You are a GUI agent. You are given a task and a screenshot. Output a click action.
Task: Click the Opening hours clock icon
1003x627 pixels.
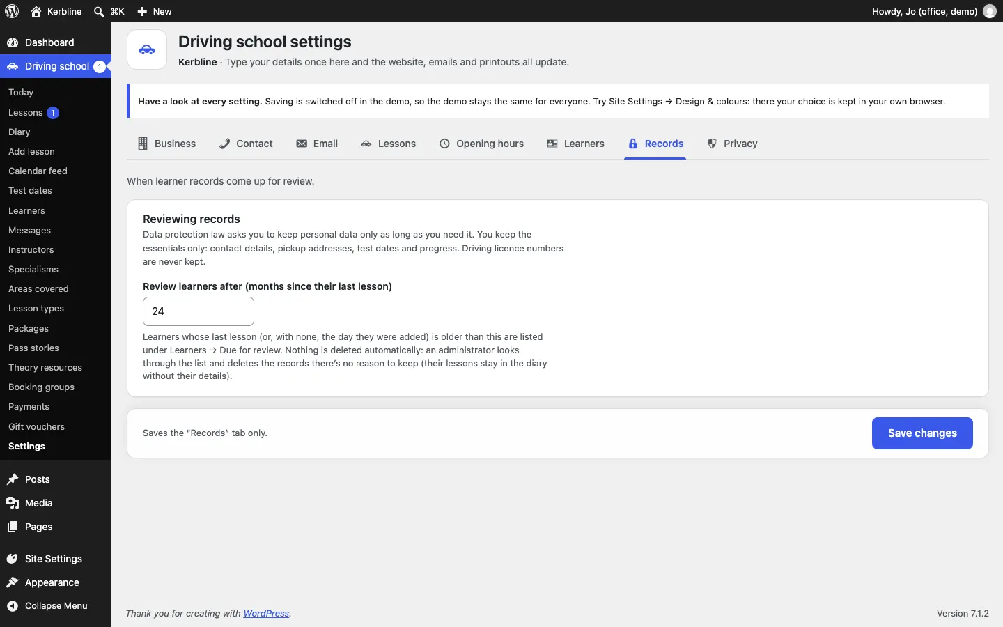(444, 144)
